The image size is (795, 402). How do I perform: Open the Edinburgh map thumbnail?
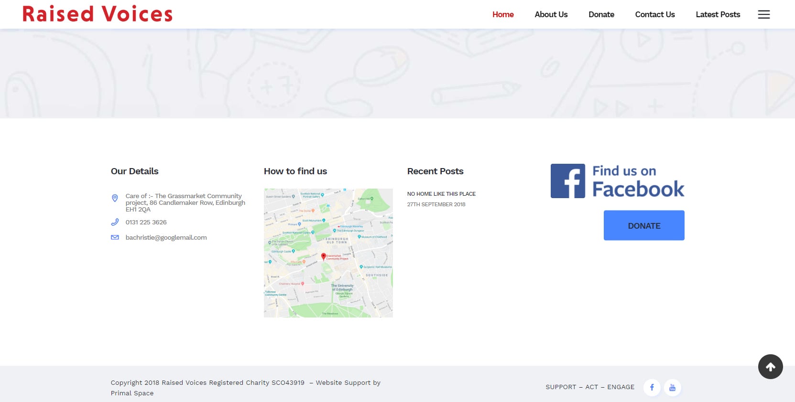pyautogui.click(x=328, y=253)
